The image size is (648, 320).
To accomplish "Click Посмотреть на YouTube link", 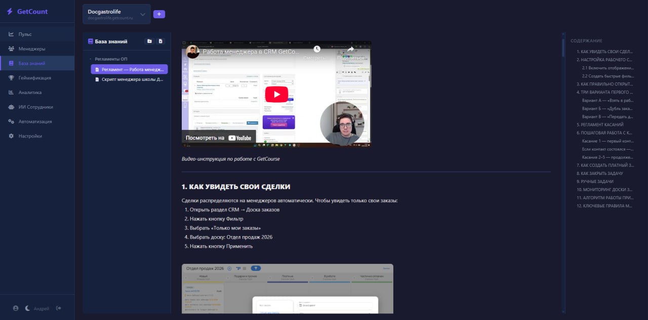I will click(218, 138).
